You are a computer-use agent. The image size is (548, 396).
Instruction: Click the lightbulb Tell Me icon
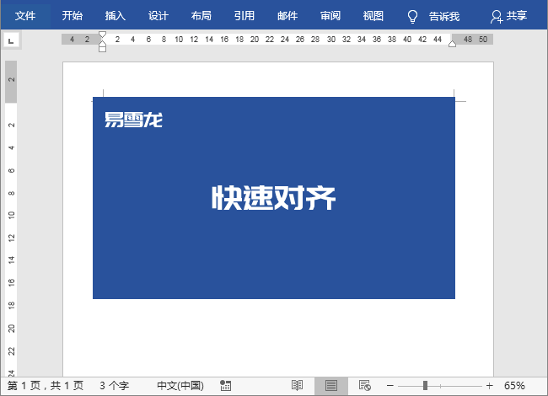coord(413,16)
